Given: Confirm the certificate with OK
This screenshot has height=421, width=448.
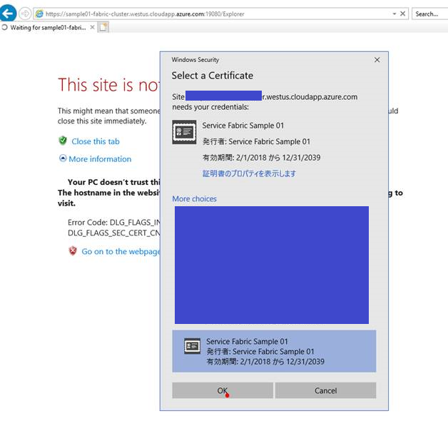Looking at the screenshot, I should click(223, 390).
